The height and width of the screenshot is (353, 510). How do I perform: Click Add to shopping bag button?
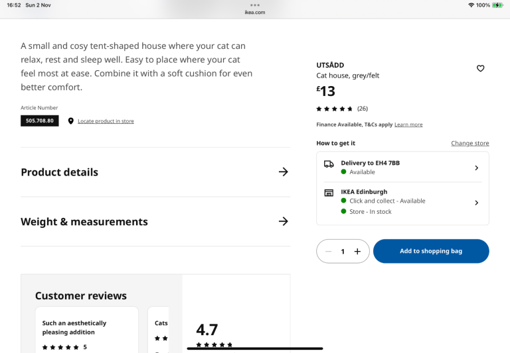click(431, 252)
